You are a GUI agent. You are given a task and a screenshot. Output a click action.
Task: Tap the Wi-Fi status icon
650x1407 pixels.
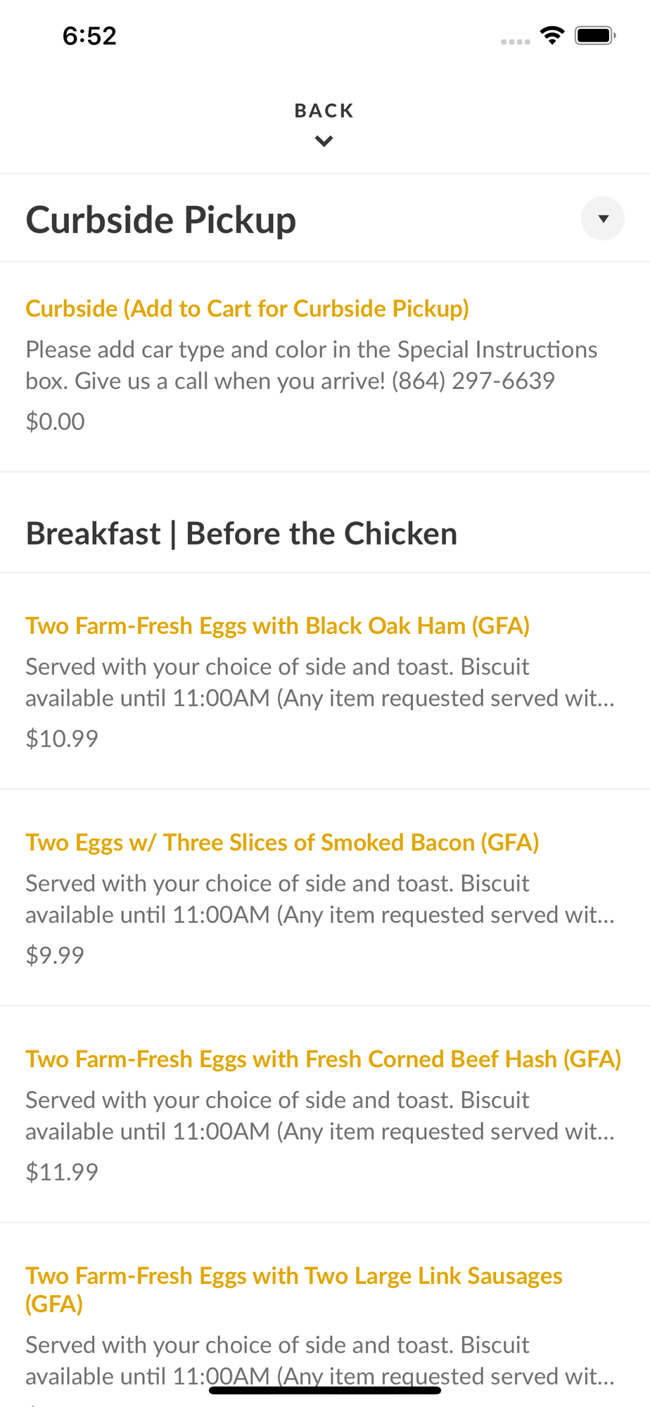pyautogui.click(x=552, y=35)
